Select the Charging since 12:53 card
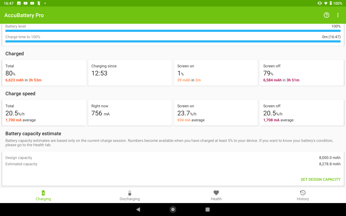 (x=130, y=73)
